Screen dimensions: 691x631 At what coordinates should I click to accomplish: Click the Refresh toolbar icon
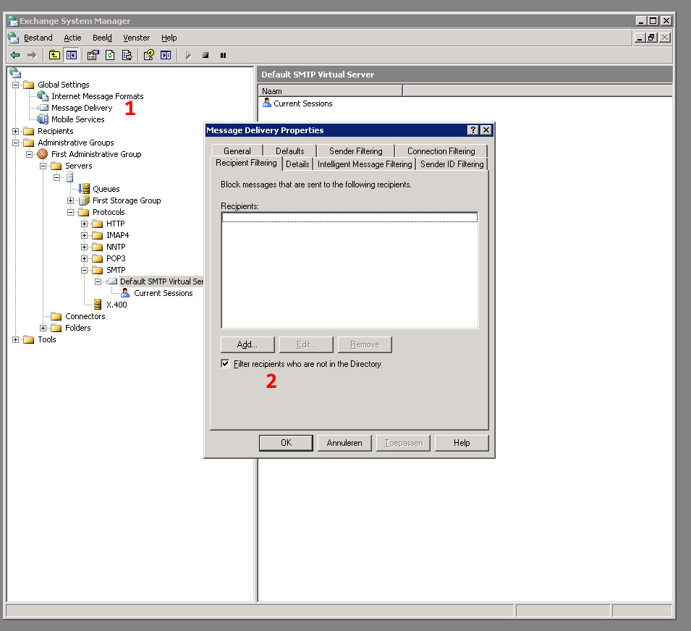[110, 55]
